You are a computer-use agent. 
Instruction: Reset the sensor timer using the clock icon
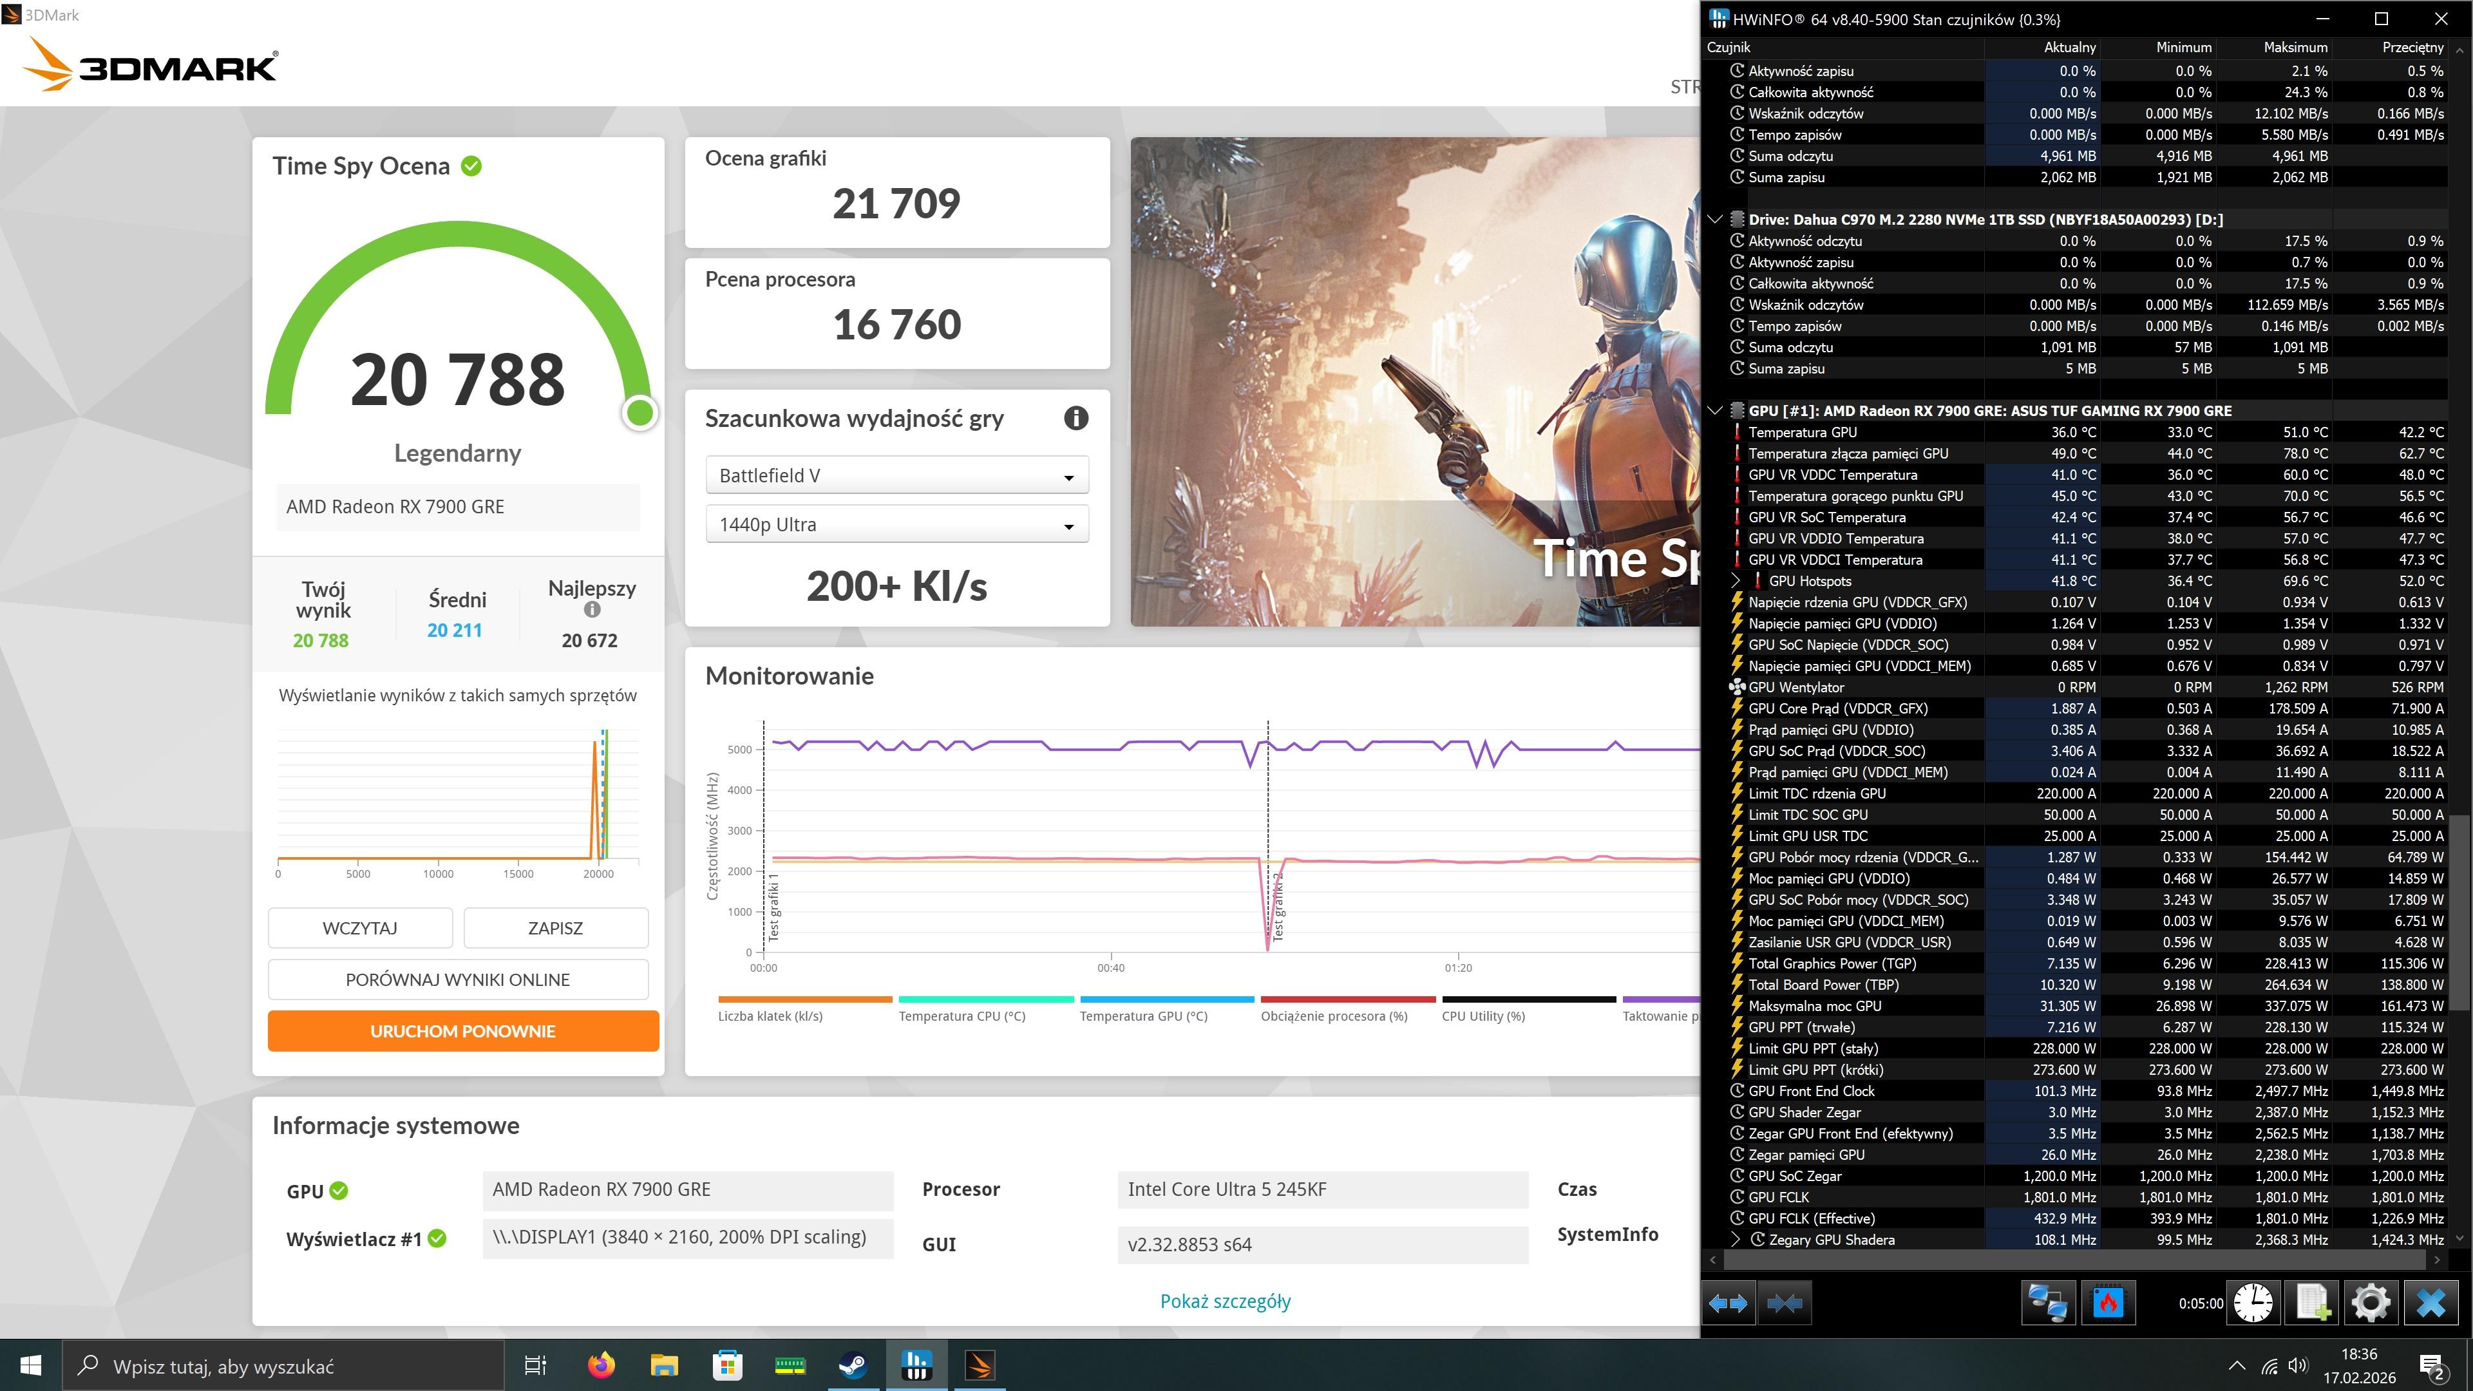pos(2252,1303)
